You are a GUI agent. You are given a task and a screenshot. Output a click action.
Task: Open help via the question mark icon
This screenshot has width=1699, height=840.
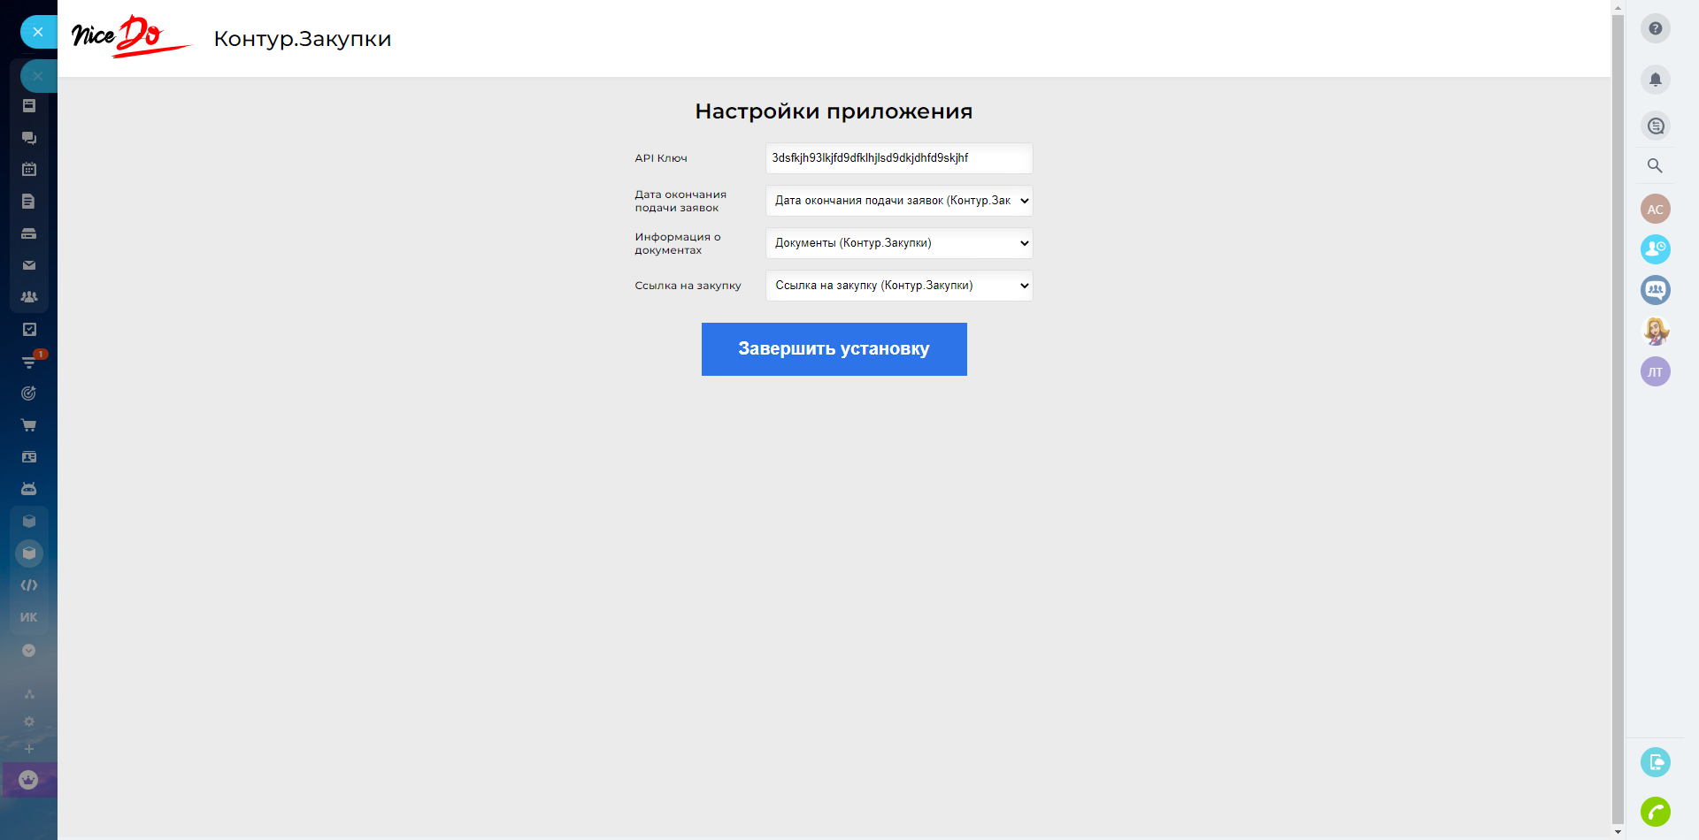[1656, 28]
